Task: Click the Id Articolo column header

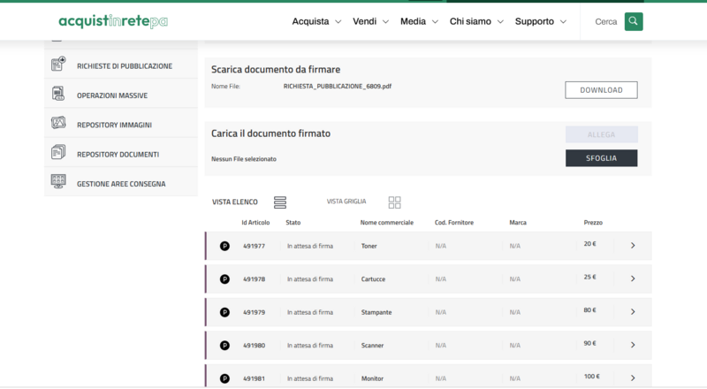Action: [x=255, y=223]
